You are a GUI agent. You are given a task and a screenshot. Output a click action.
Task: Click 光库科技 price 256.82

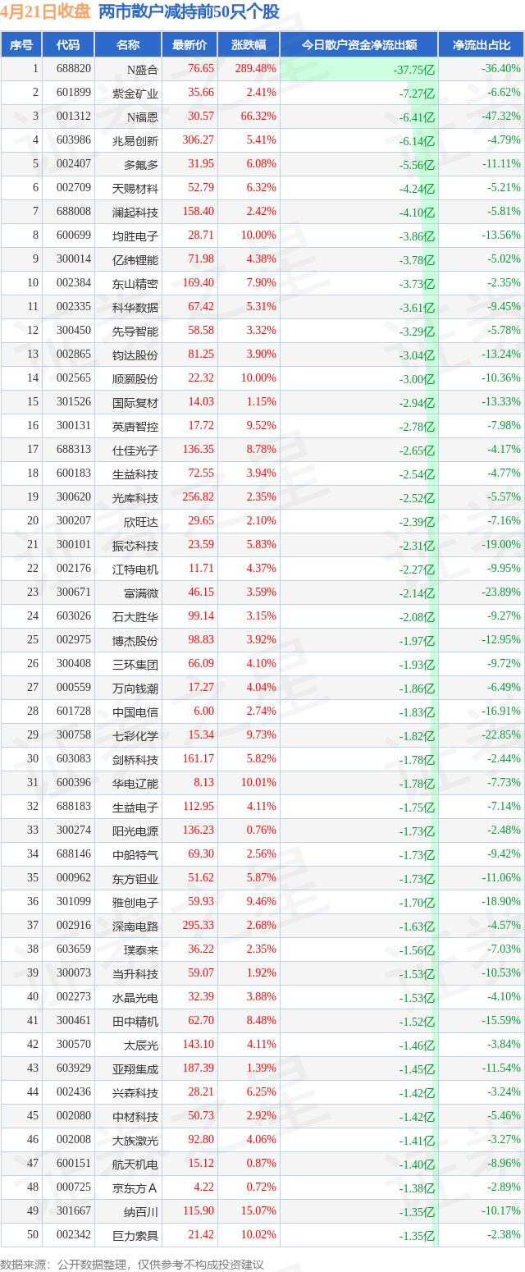[x=199, y=497]
